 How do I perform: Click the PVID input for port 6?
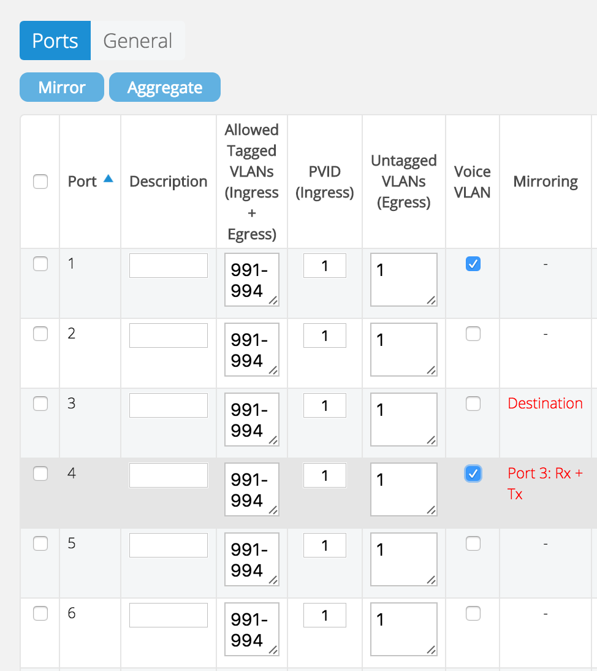[x=324, y=615]
